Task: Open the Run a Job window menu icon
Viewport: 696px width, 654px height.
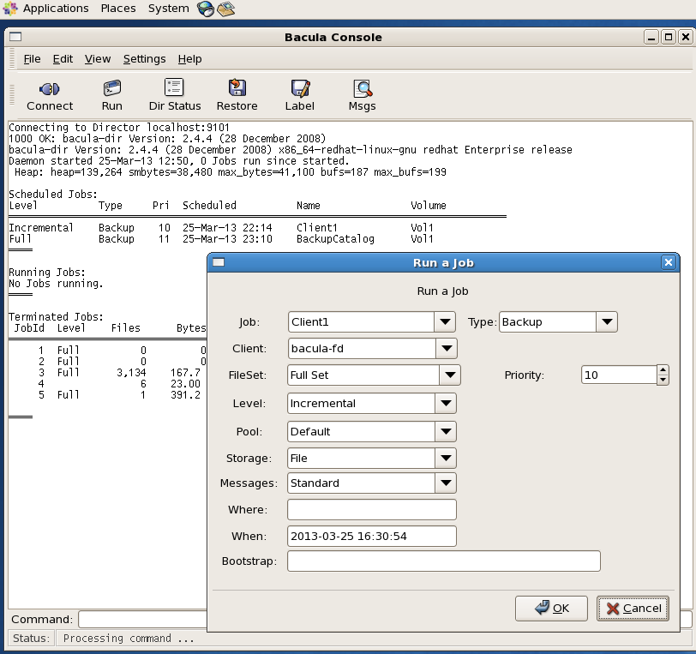Action: click(219, 262)
